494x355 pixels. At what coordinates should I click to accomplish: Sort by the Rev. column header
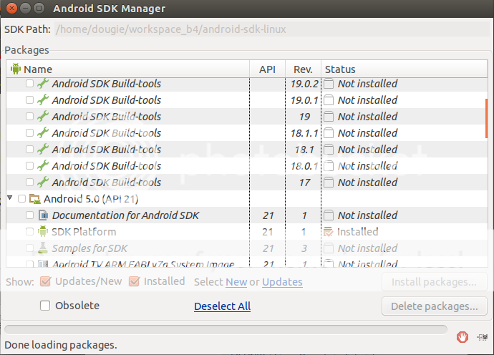point(303,69)
